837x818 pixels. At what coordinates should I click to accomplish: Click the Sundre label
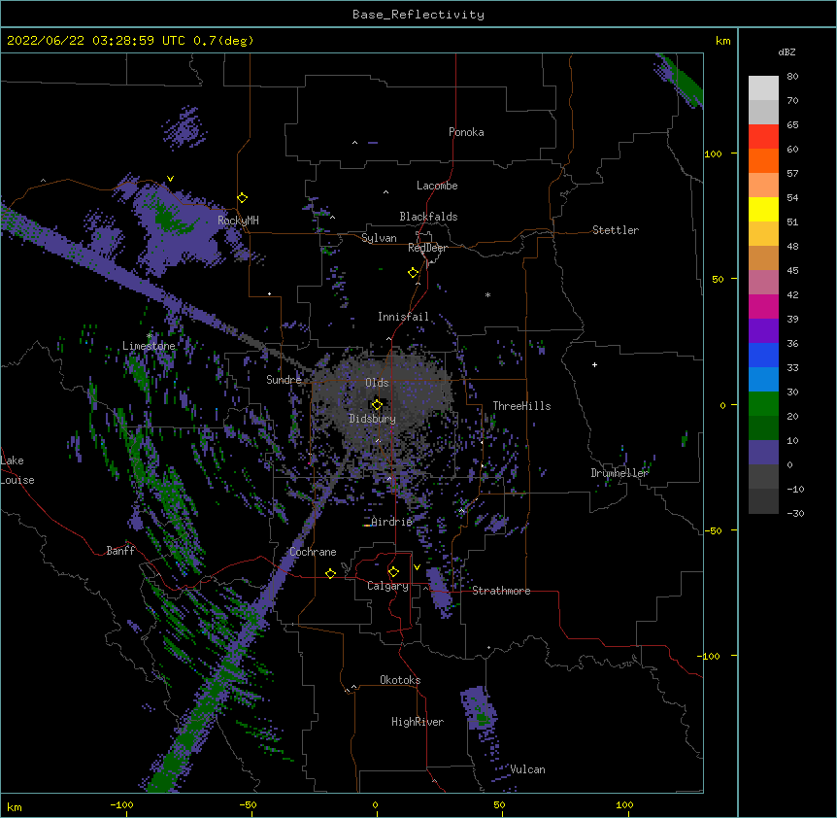coord(284,380)
